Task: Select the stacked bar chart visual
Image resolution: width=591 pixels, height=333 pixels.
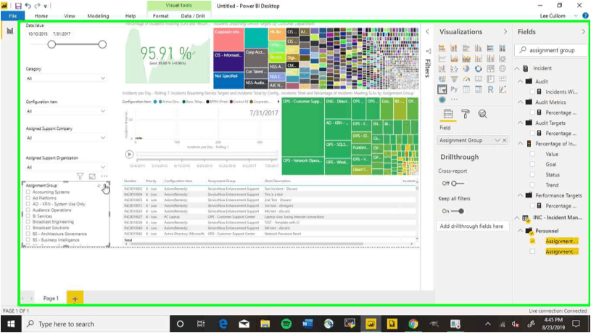Action: click(442, 48)
